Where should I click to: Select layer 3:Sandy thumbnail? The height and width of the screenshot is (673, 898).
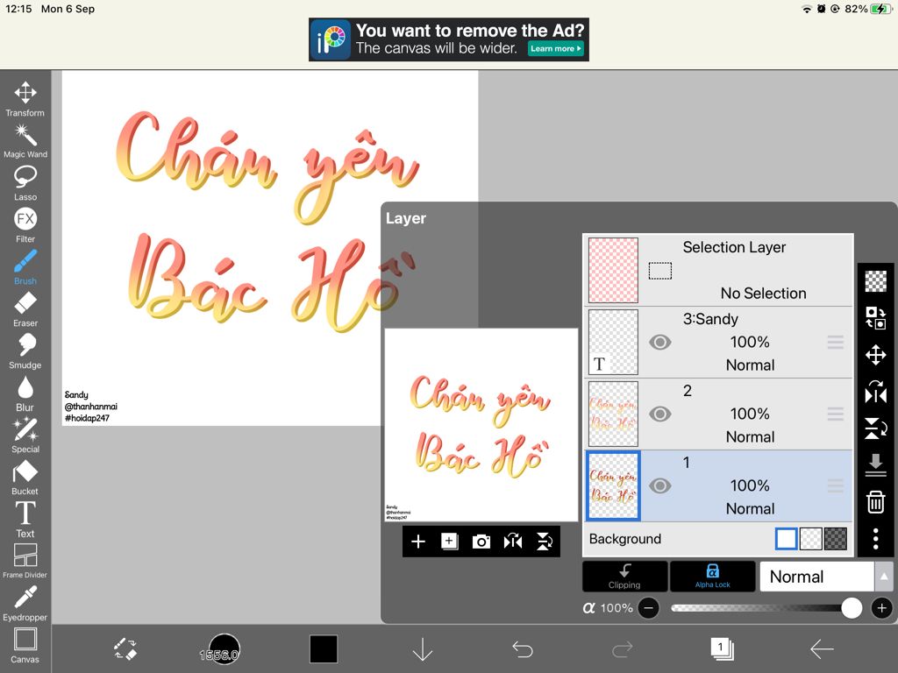pyautogui.click(x=613, y=343)
